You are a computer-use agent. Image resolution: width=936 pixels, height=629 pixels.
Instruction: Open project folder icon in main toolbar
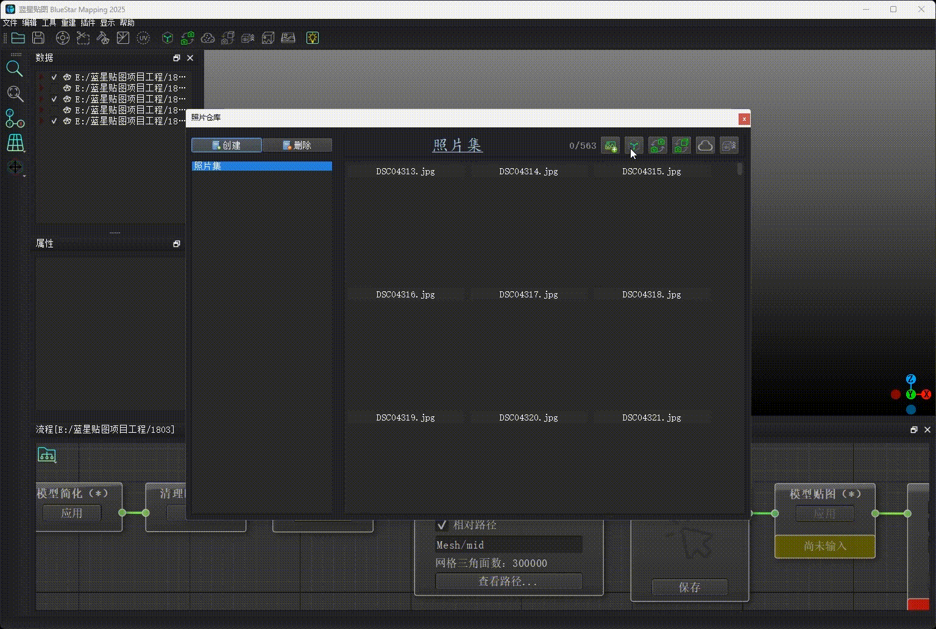tap(18, 38)
